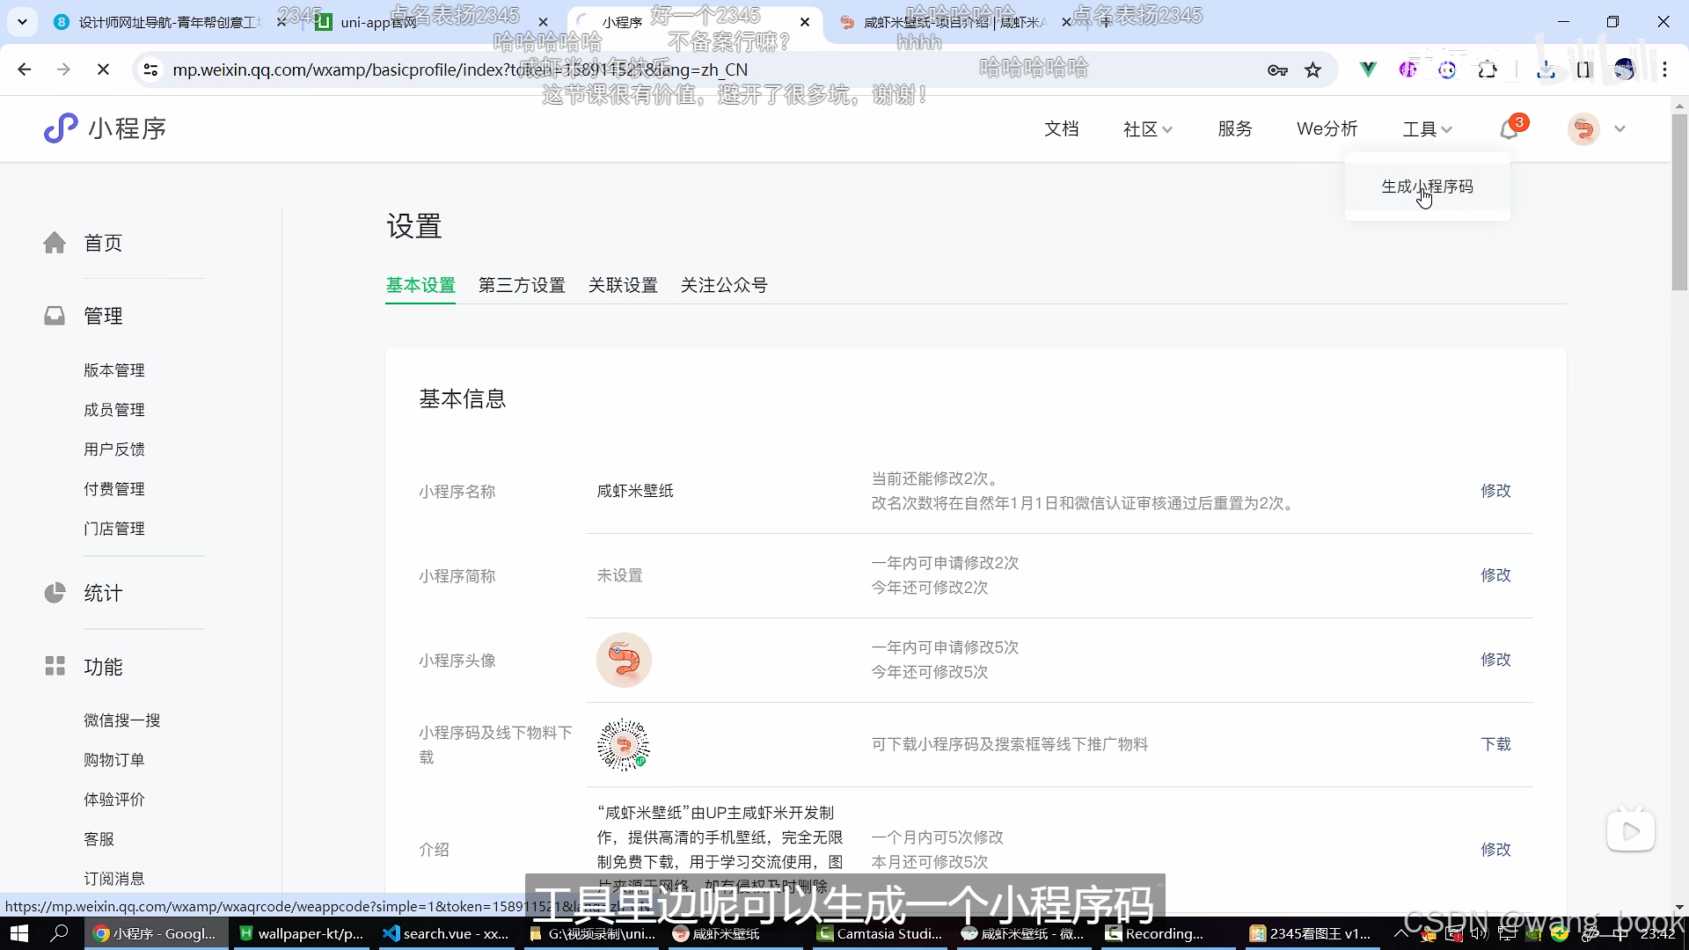The image size is (1689, 950).
Task: Switch to the 第三方设置 tab
Action: pos(522,285)
